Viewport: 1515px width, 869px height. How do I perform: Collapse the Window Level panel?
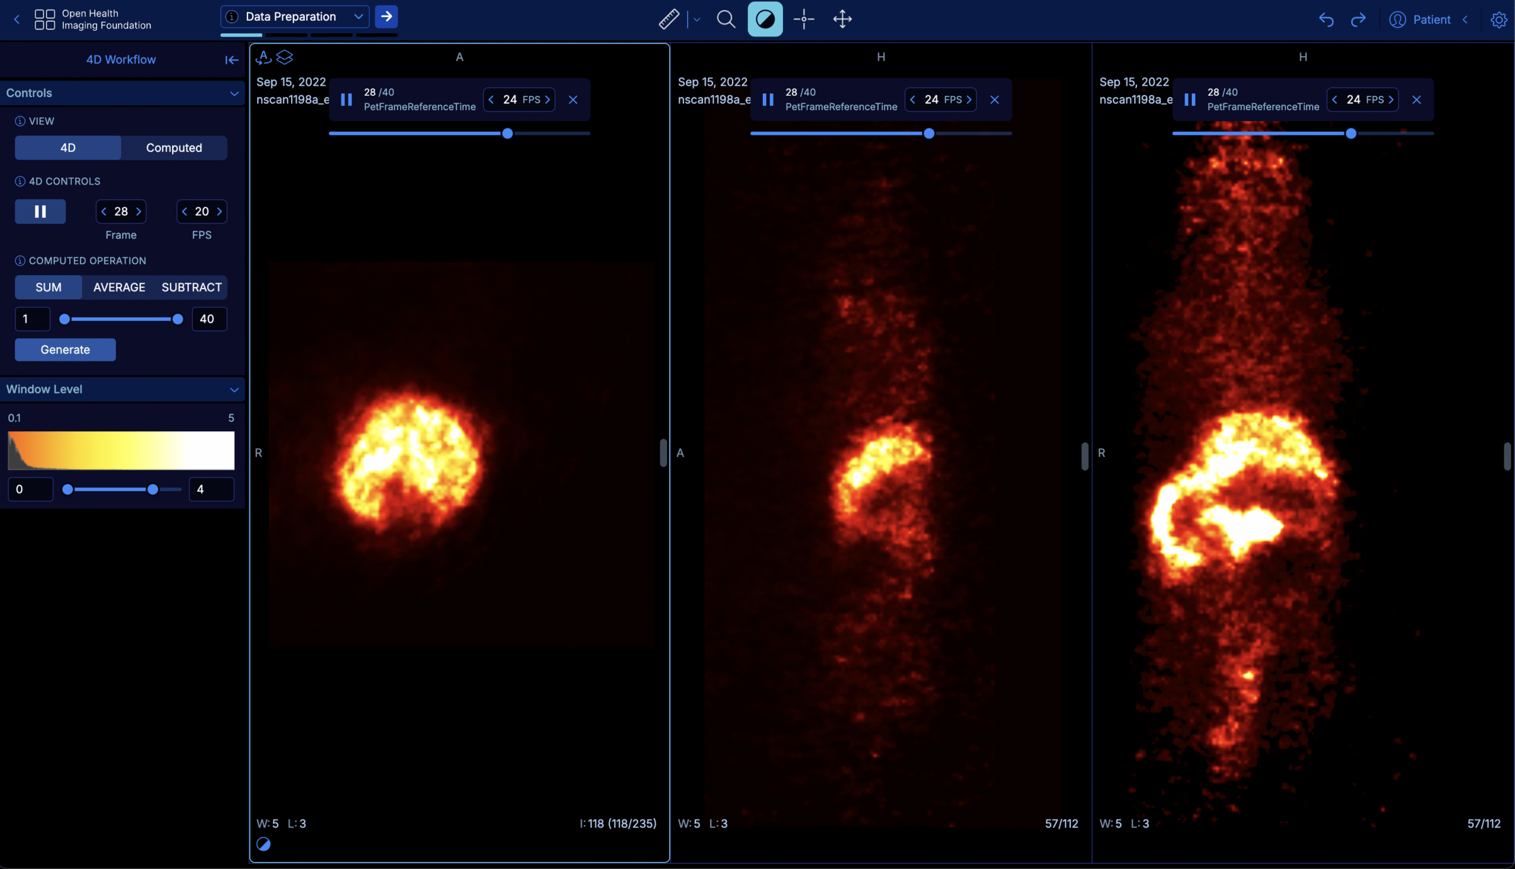coord(234,389)
